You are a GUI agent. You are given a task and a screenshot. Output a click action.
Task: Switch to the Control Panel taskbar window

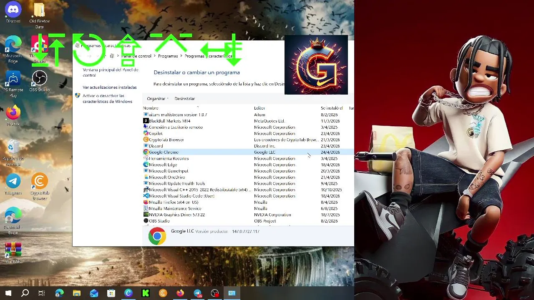coord(232,293)
